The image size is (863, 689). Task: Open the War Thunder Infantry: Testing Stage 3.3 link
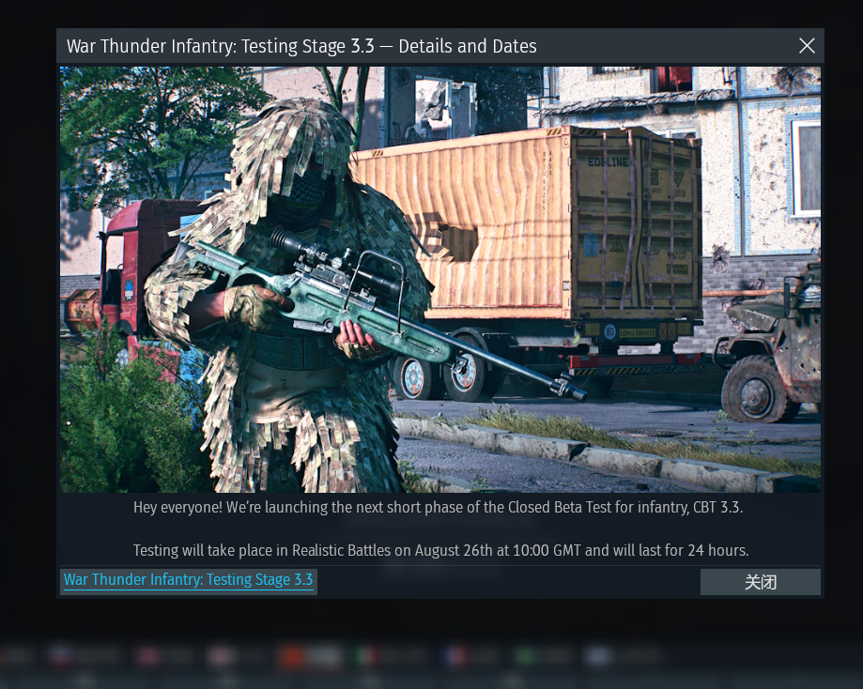[188, 580]
